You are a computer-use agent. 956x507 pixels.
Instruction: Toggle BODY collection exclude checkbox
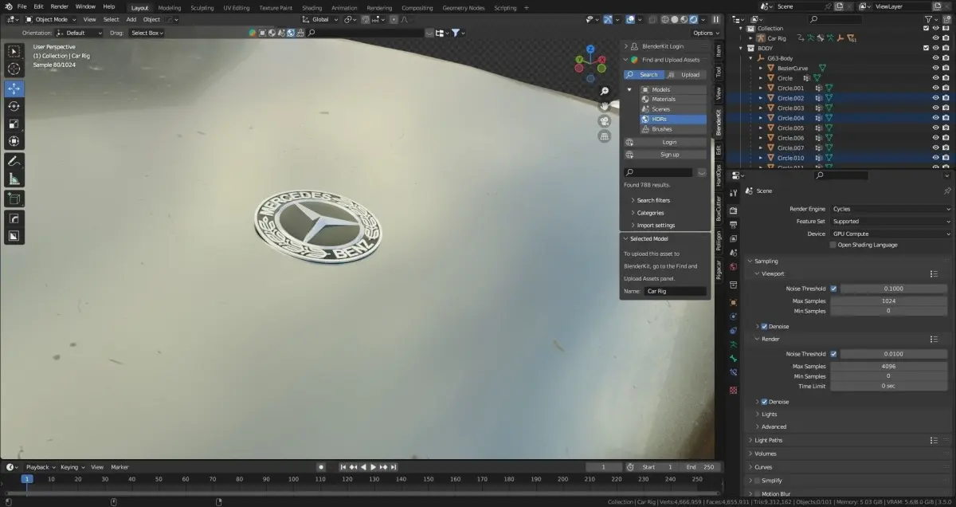click(926, 48)
